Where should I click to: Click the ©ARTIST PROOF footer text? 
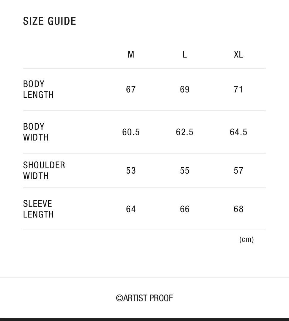tap(144, 298)
